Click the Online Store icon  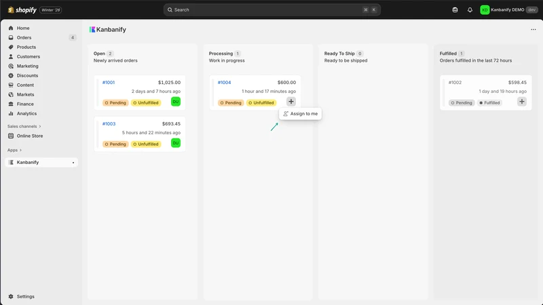pyautogui.click(x=11, y=136)
